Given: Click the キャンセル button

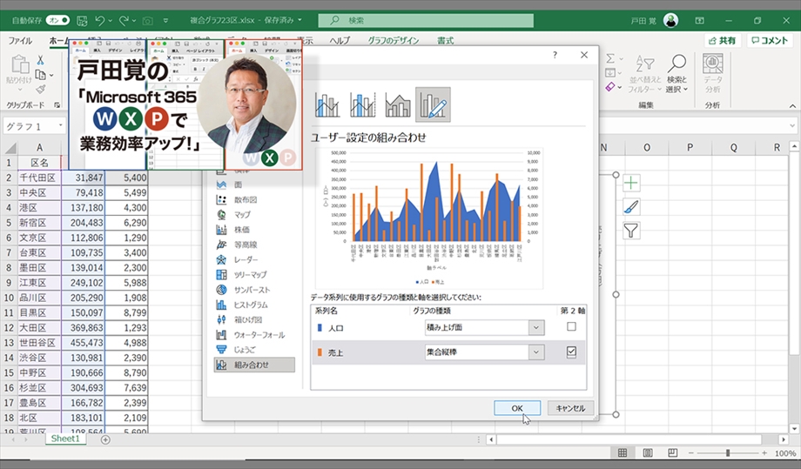Looking at the screenshot, I should [570, 408].
